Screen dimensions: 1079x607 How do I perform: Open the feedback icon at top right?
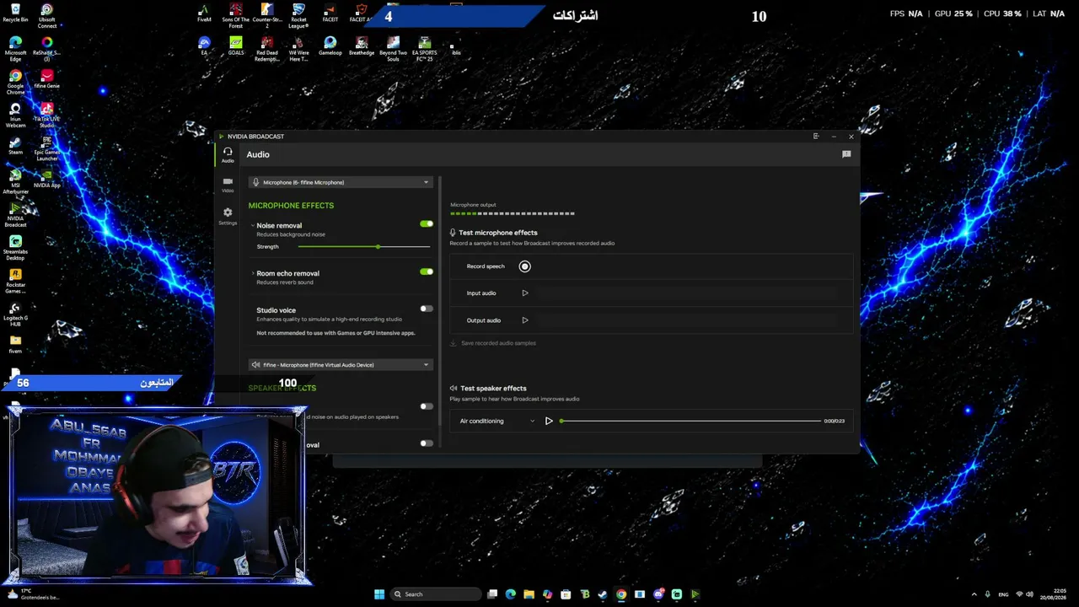click(x=846, y=154)
